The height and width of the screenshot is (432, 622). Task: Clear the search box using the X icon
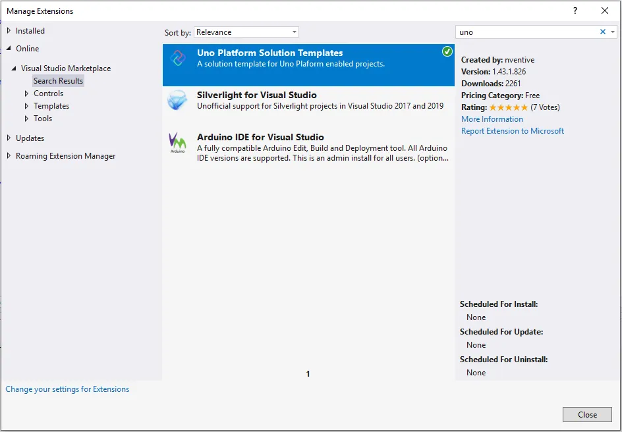(x=602, y=31)
